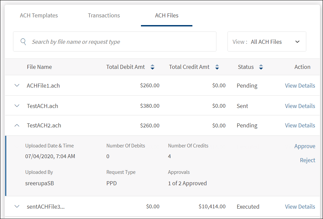Switch to the ACH Templates tab
Image resolution: width=323 pixels, height=219 pixels.
pos(39,15)
